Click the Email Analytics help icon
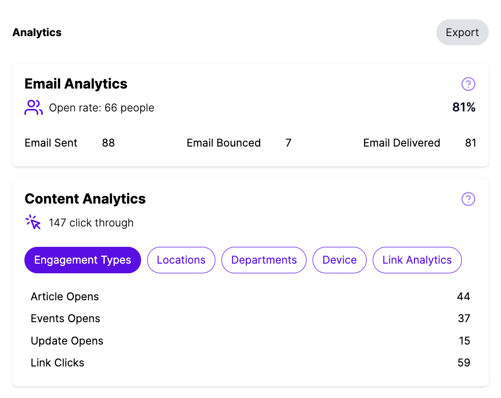This screenshot has width=501, height=398. click(x=468, y=84)
